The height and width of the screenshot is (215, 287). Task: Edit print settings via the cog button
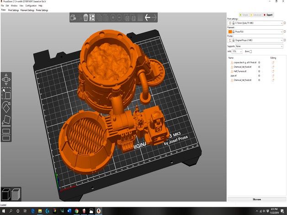coord(285,23)
